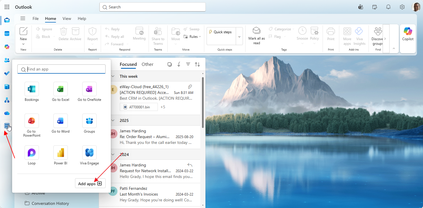Viewport: 423px width, 208px height.
Task: Click the Copilot ribbon button
Action: 408,34
